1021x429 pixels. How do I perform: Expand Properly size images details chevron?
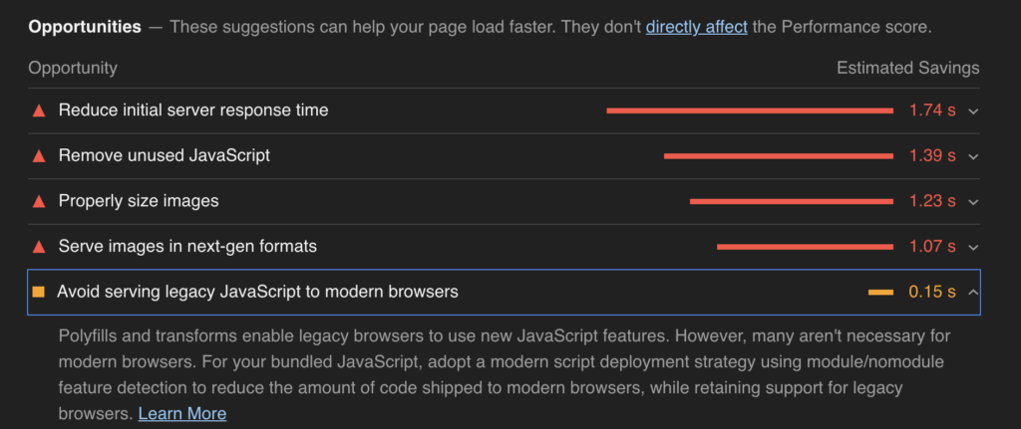tap(973, 202)
